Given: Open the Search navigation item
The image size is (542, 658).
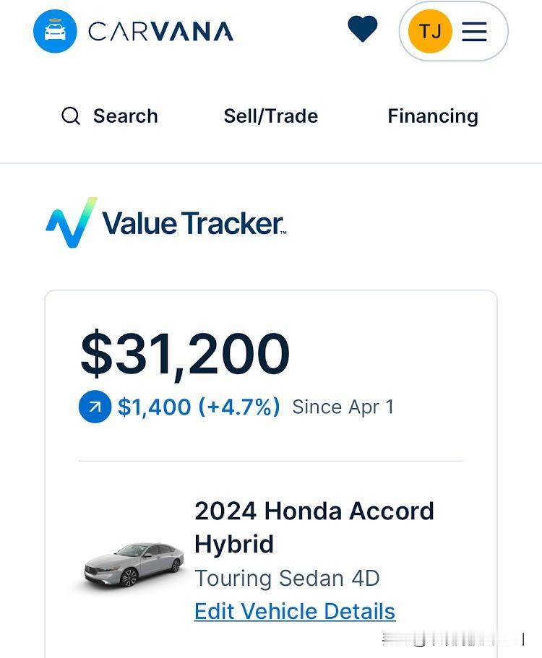Looking at the screenshot, I should (110, 116).
